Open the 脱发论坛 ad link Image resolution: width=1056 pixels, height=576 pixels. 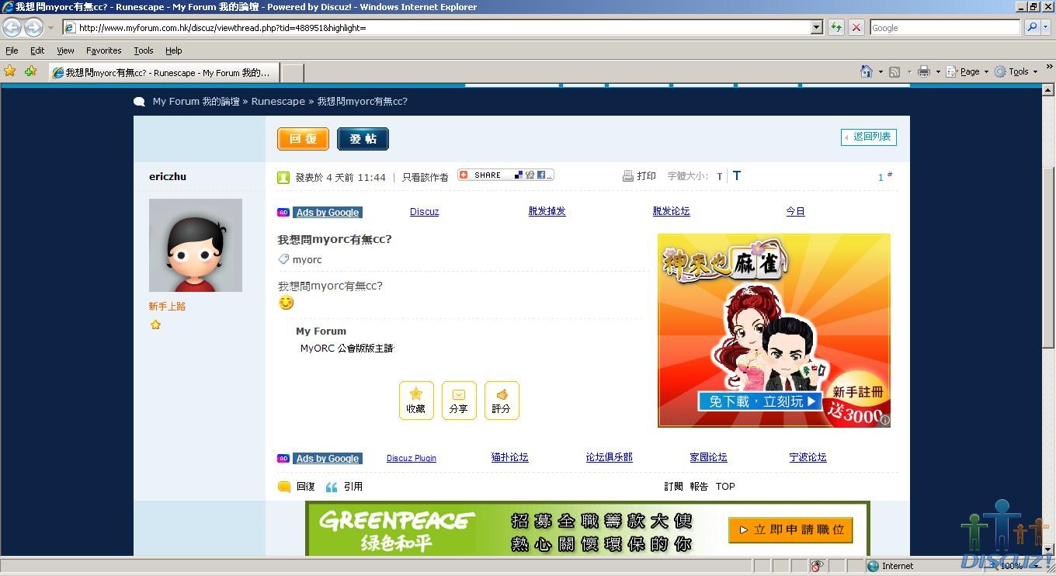672,211
